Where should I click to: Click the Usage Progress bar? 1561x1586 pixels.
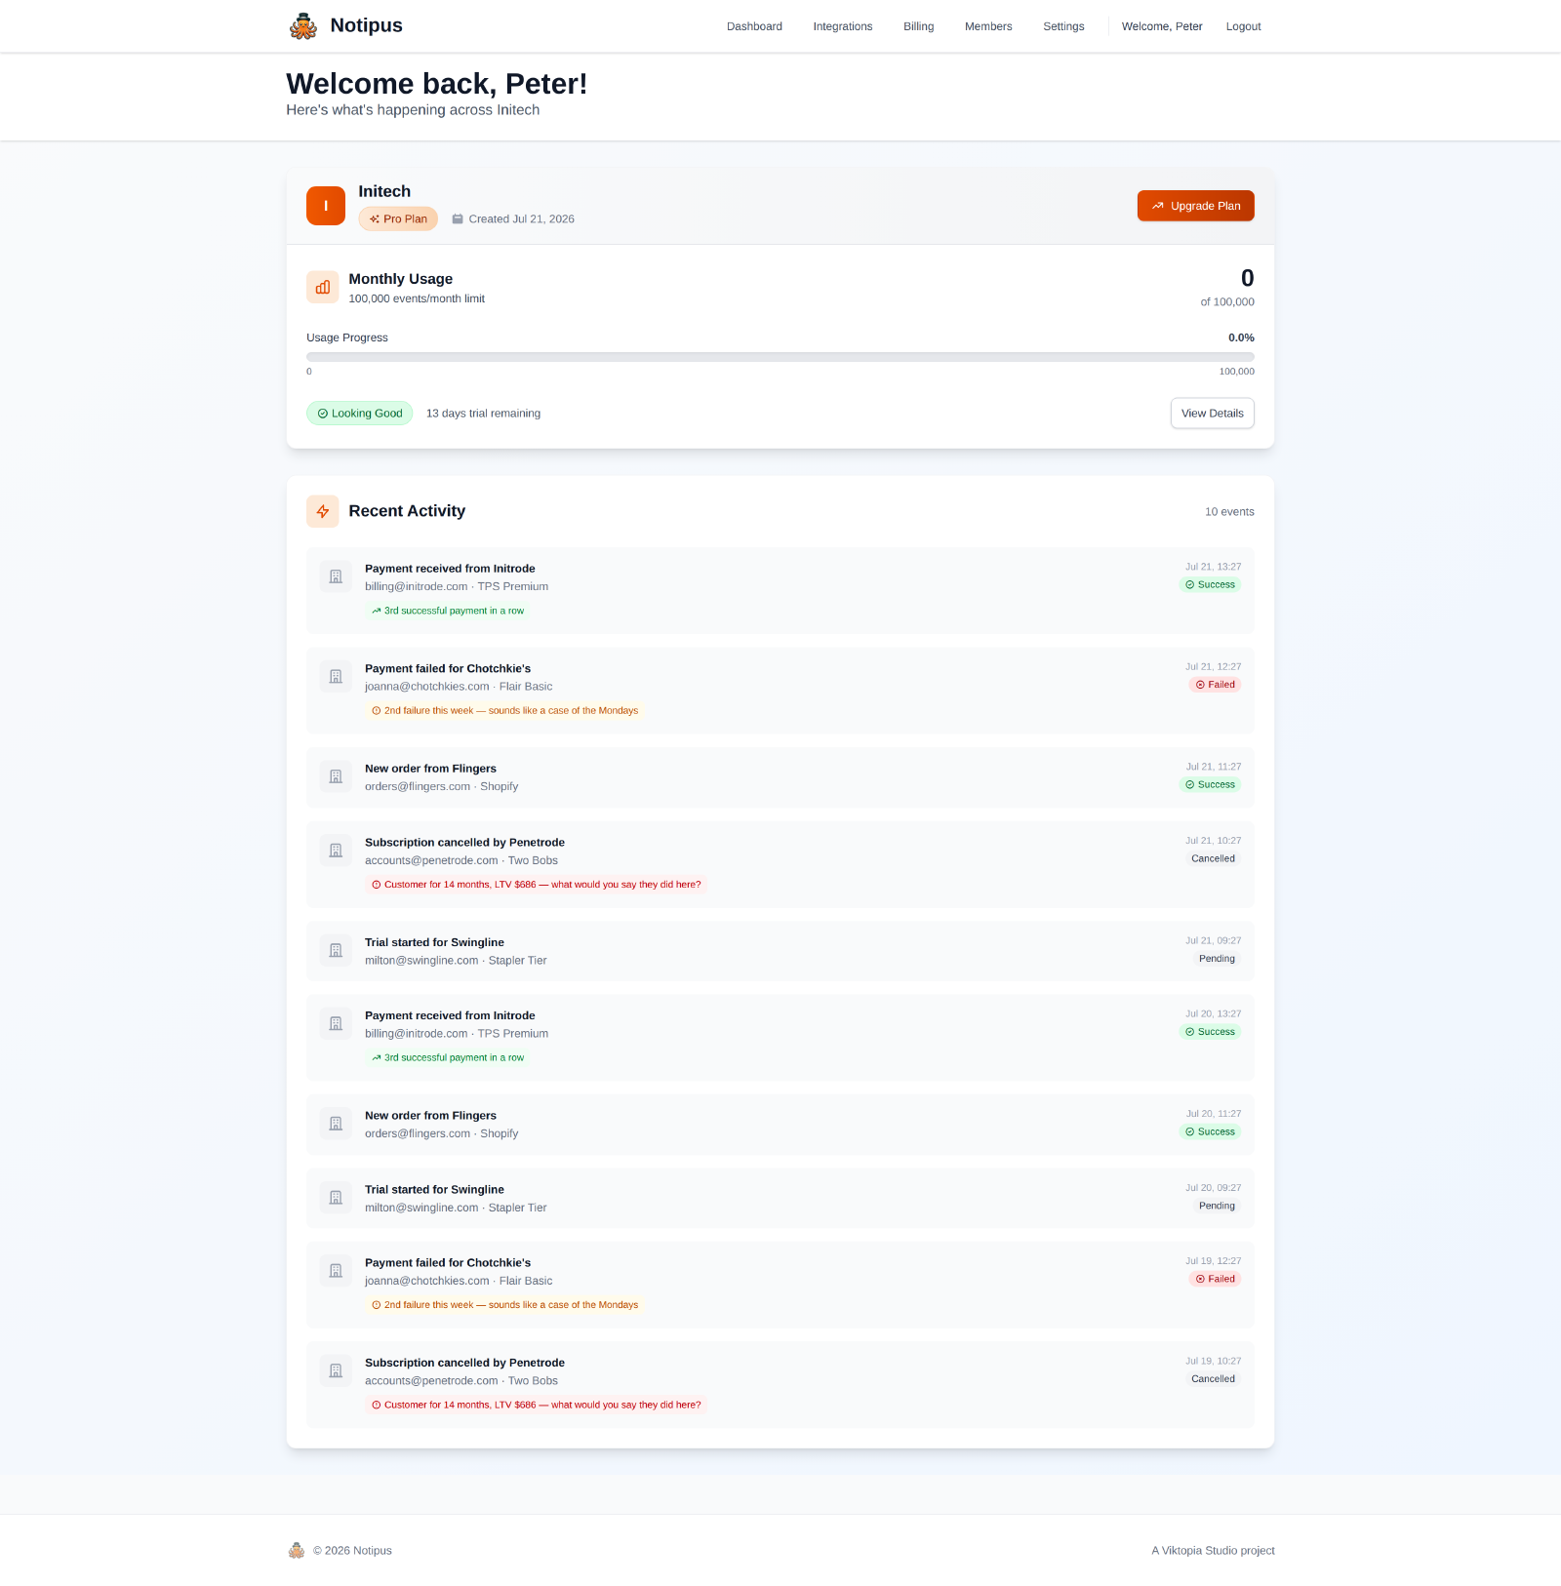click(x=780, y=357)
